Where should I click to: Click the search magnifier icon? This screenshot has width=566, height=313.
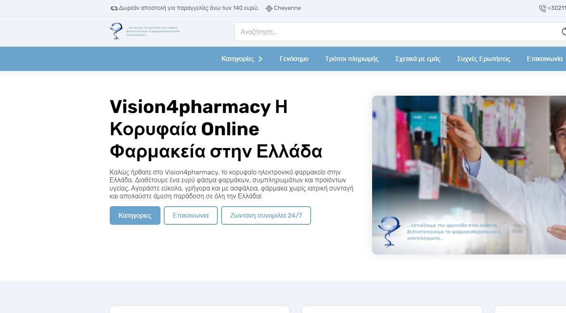pyautogui.click(x=564, y=32)
